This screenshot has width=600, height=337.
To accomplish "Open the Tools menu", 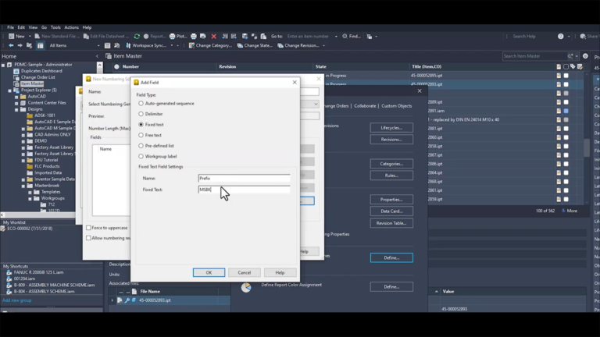I will [55, 27].
